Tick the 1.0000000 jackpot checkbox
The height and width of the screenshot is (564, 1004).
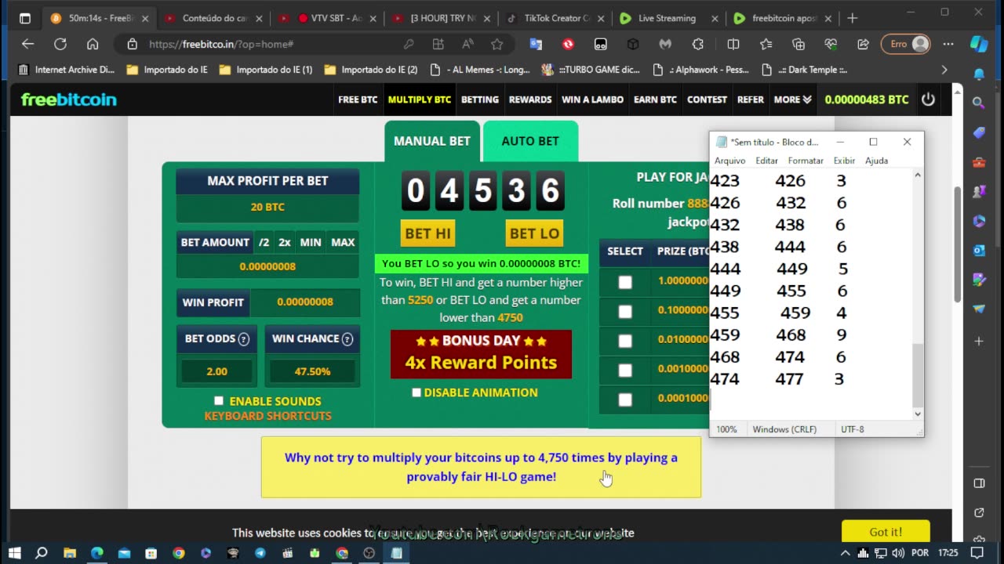[625, 282]
